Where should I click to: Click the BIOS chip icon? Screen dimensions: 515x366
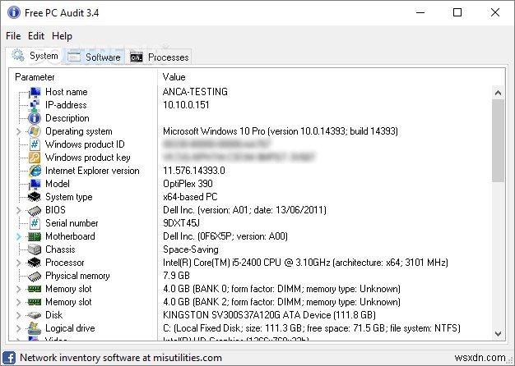coord(35,210)
